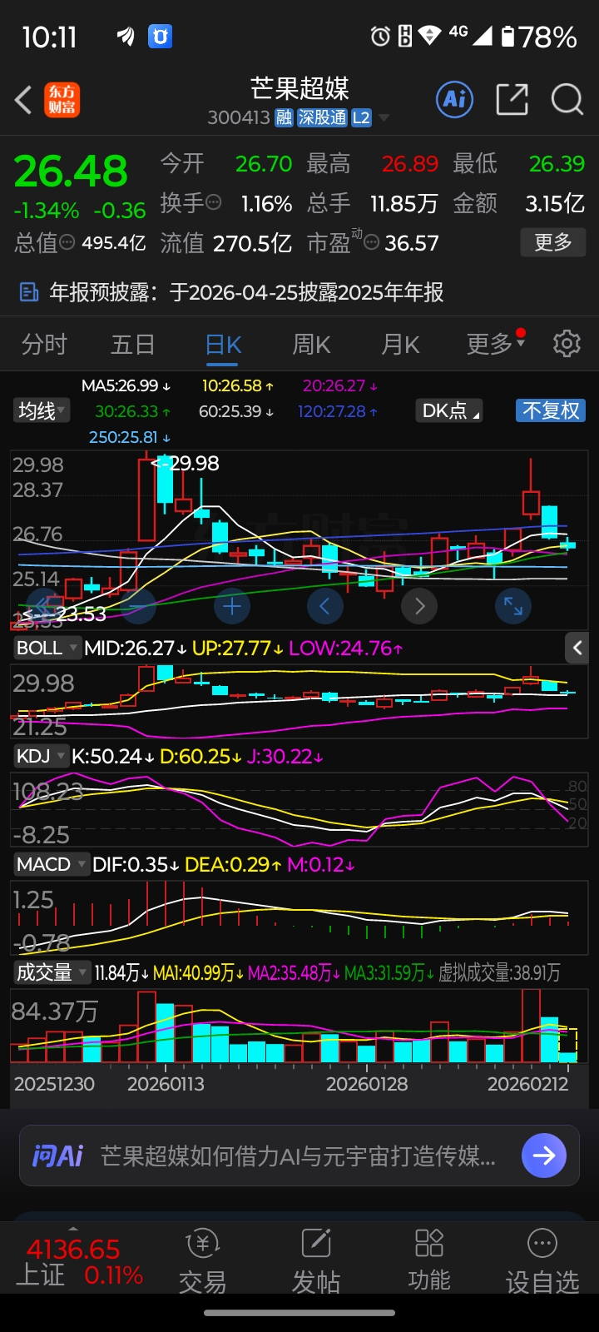Tap the K:50.24 KDJ value
Screen dimensions: 599x1332
tap(113, 756)
